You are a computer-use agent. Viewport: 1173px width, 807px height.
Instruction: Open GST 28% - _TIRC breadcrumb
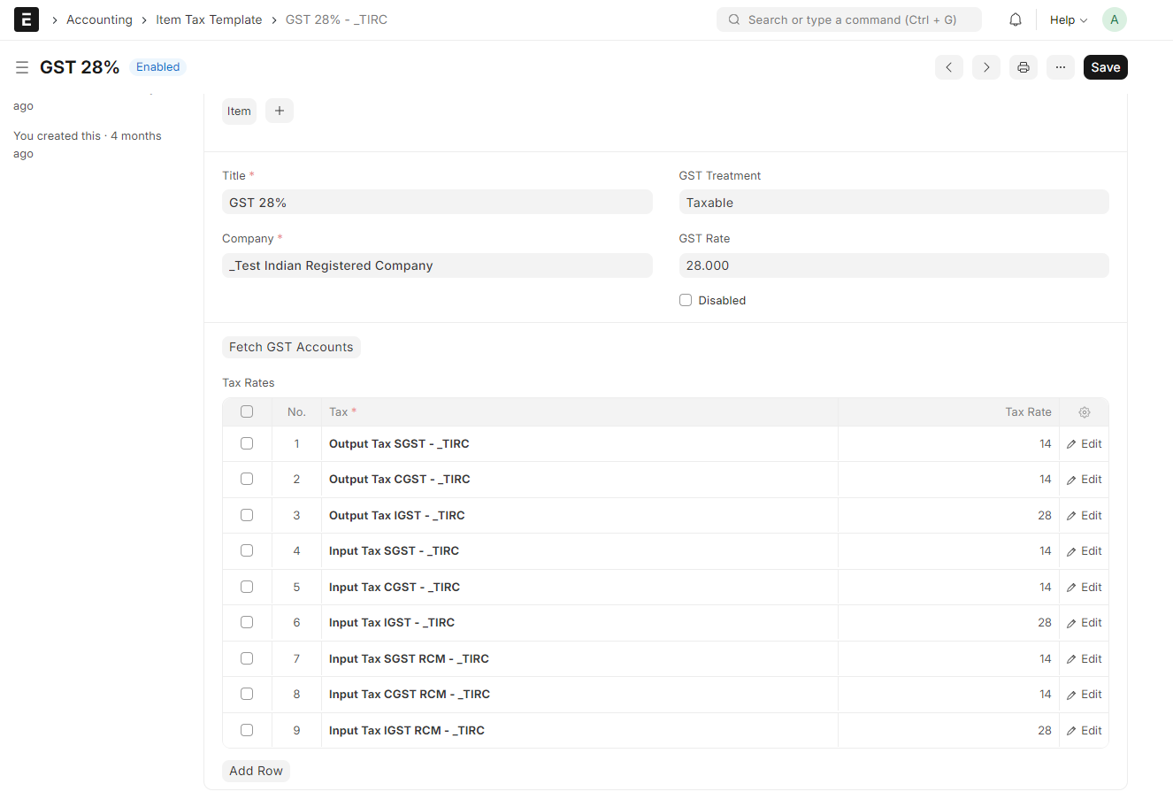336,19
